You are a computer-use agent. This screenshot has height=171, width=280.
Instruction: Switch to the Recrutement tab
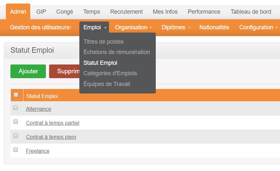coord(127,12)
